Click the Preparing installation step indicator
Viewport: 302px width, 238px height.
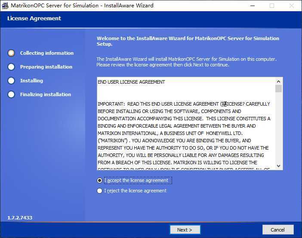[11, 67]
